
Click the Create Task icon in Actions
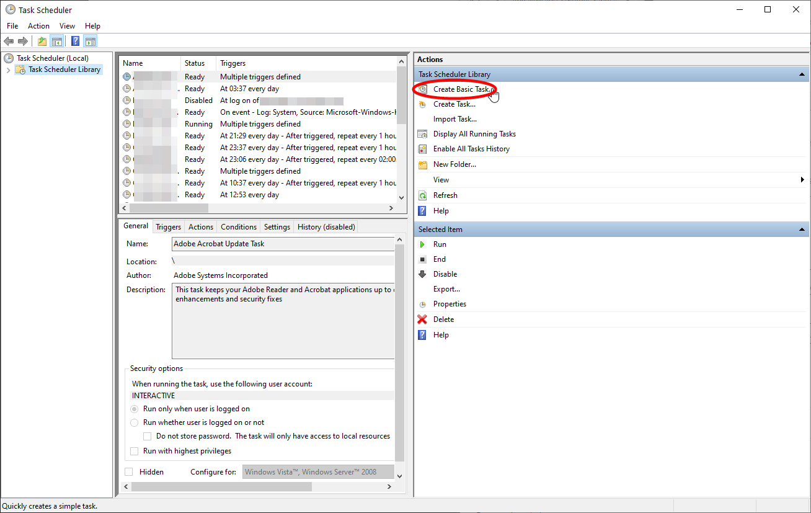point(422,104)
